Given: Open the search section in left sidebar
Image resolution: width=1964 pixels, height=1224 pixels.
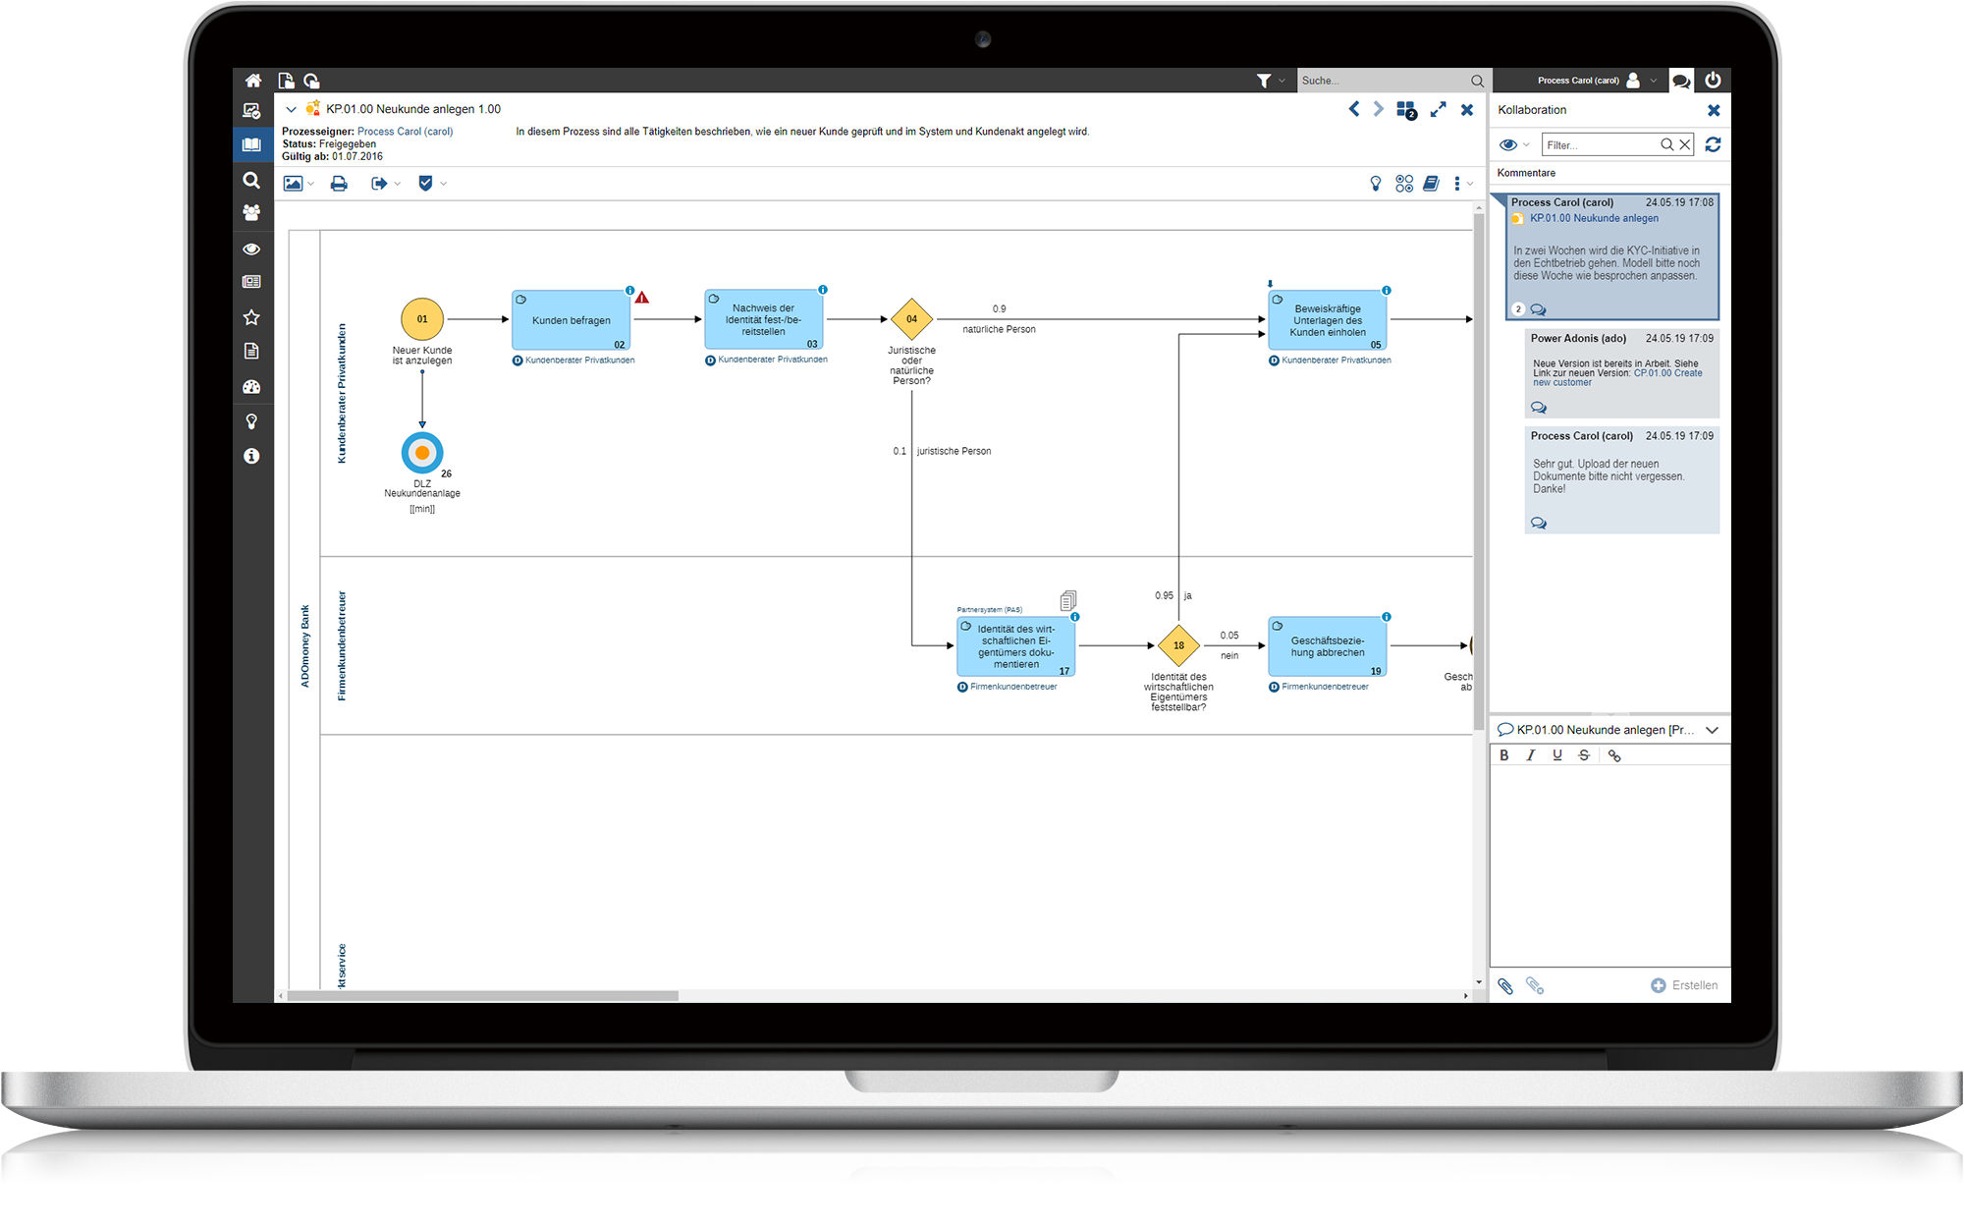Looking at the screenshot, I should coord(251,181).
